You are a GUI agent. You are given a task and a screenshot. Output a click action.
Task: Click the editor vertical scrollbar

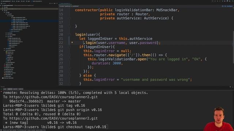coord(233,48)
